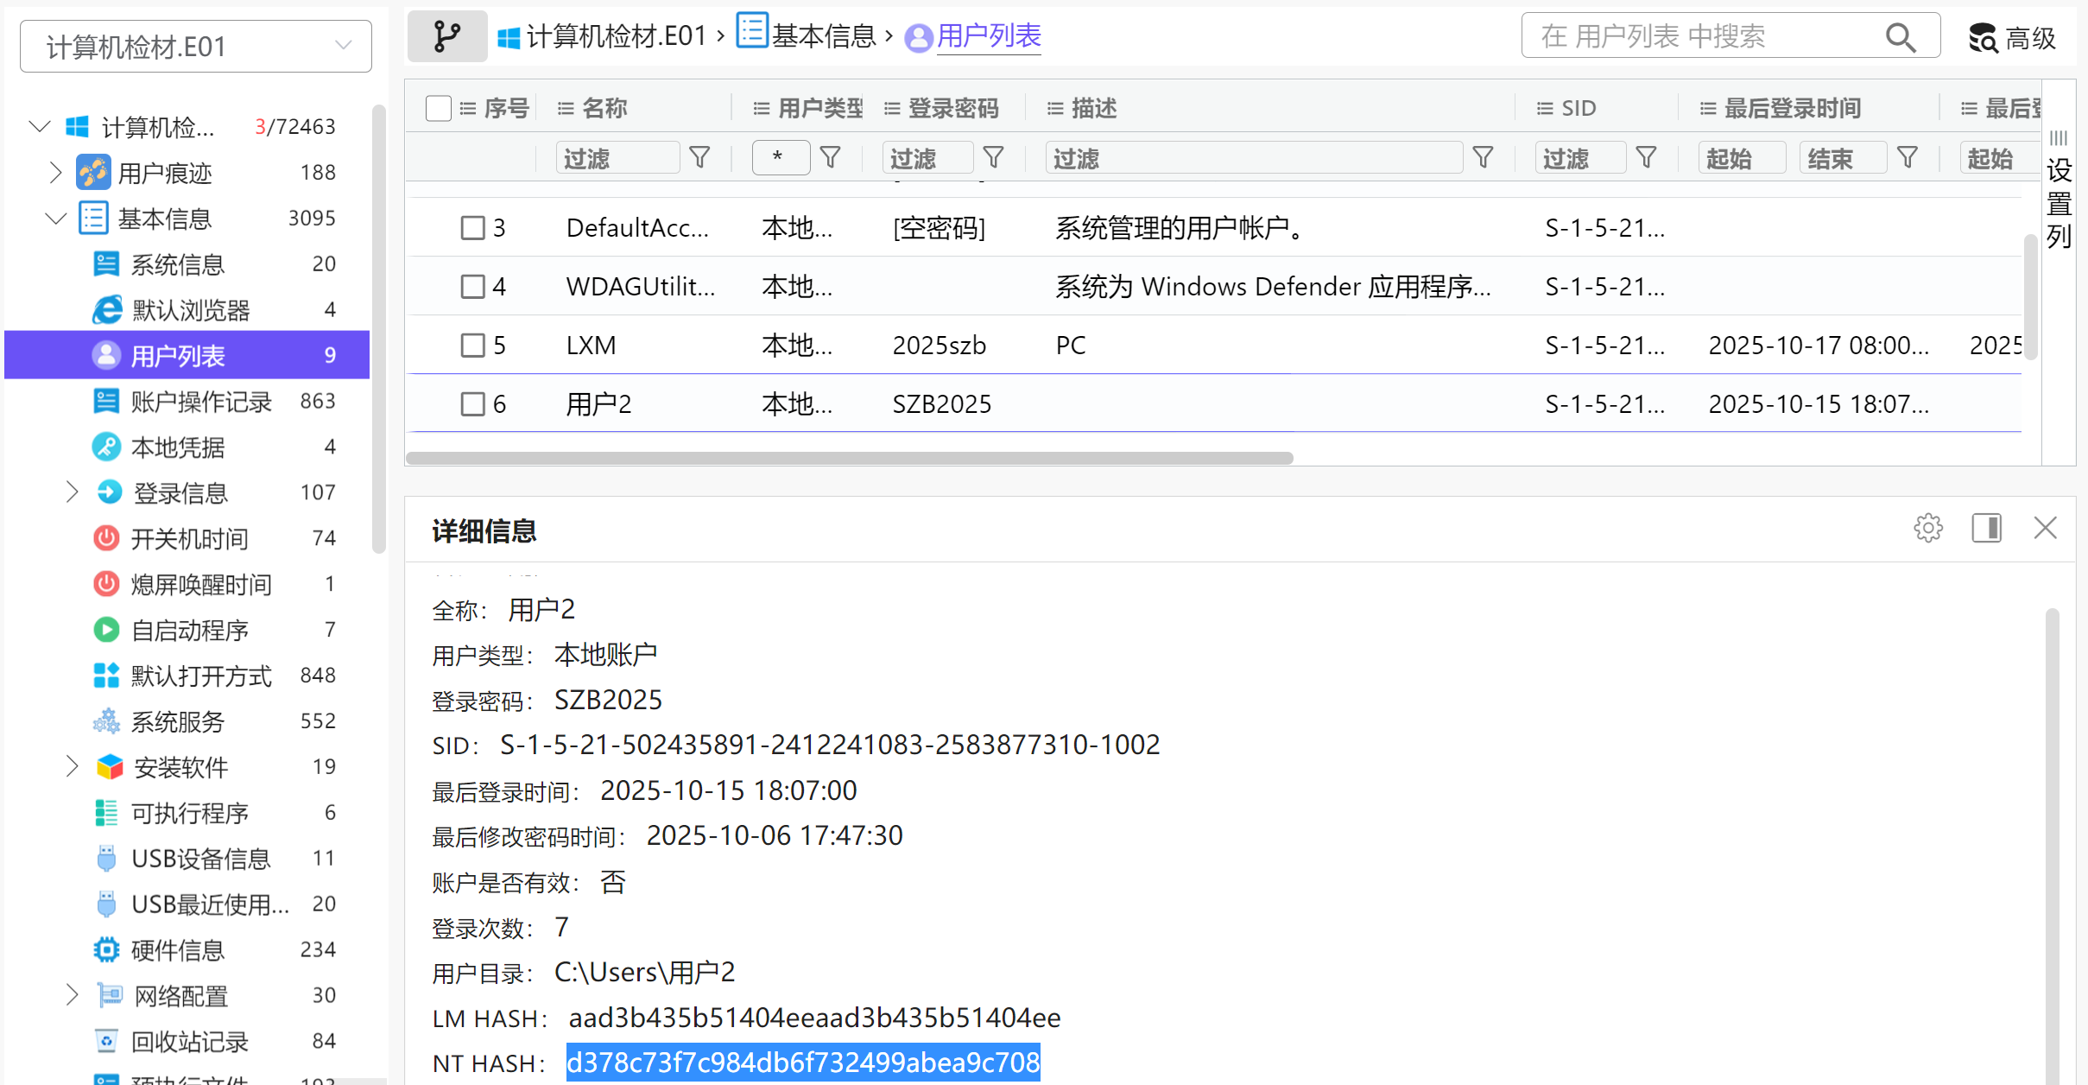
Task: Expand the 用户痕迹 tree node
Action: tap(55, 173)
